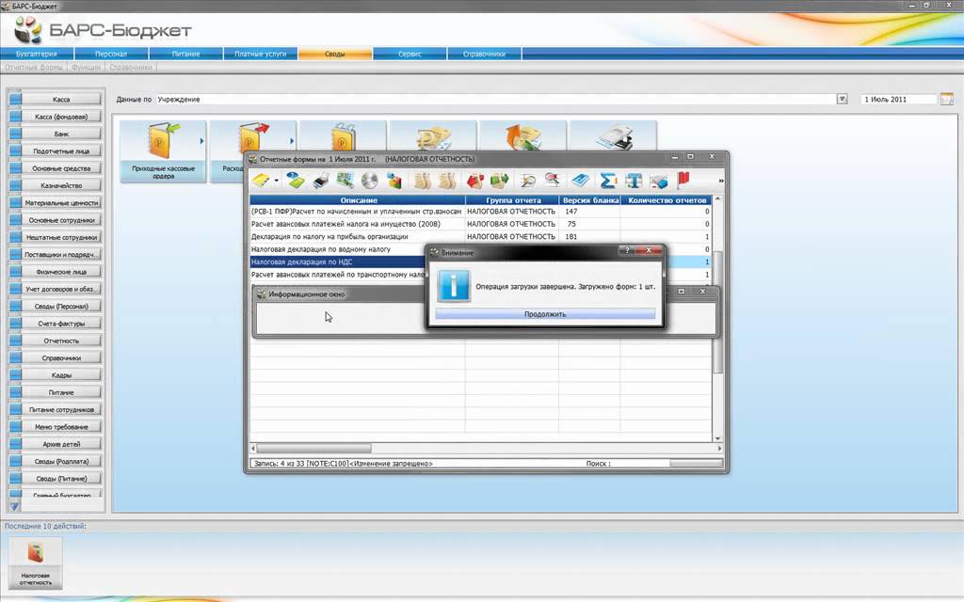Click the red flag toolbar icon

click(x=683, y=180)
